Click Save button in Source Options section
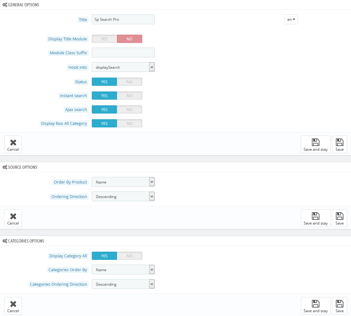 340,218
